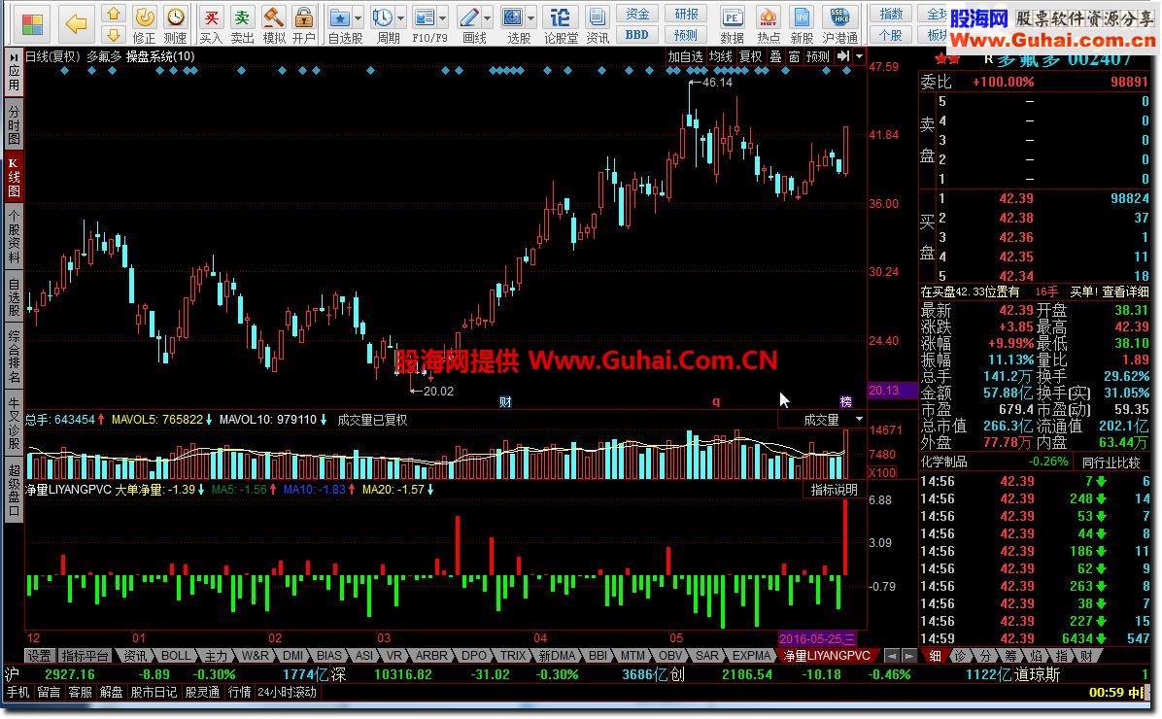Click the 周期 period clock icon
This screenshot has height=719, width=1162.
pos(383,23)
